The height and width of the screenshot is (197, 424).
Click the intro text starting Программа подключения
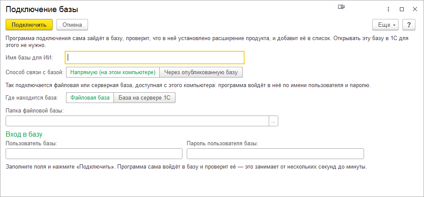(207, 41)
